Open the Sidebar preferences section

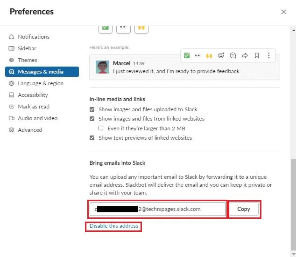(x=42, y=48)
